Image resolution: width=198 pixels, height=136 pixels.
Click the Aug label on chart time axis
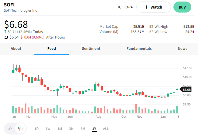[98, 117]
